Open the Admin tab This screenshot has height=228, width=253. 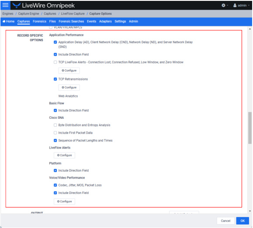(133, 21)
